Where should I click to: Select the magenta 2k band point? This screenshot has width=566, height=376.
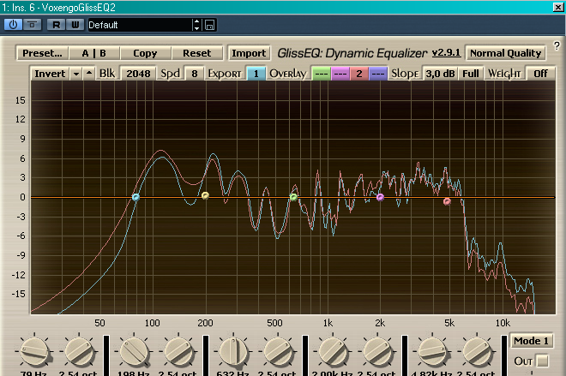coord(380,197)
